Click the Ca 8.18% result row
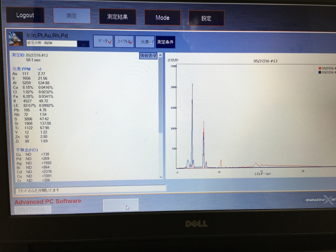Viewport: 336px width, 252px height. 33,87
